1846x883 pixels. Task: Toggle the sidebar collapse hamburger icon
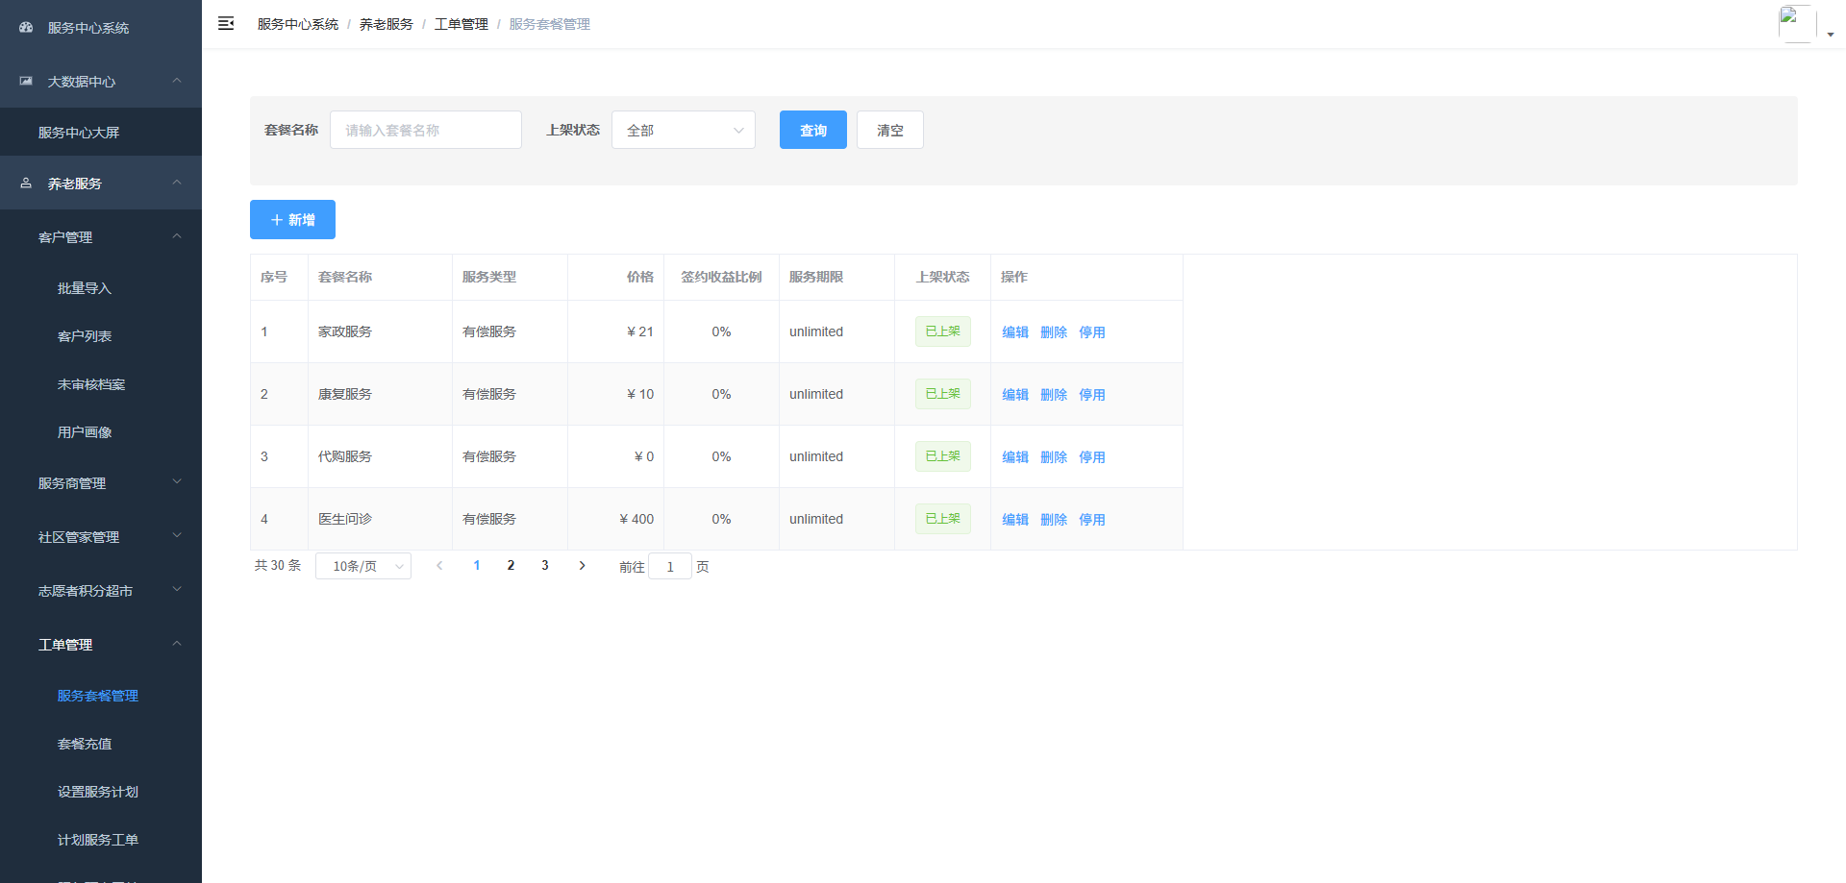point(226,23)
